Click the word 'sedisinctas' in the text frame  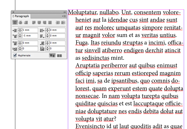click(96, 58)
